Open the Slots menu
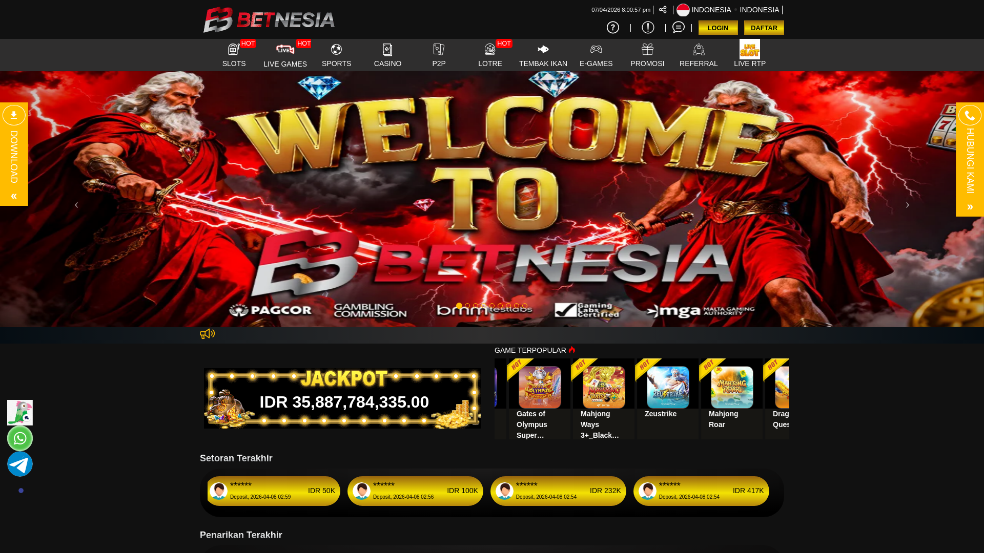984x553 pixels. [234, 55]
